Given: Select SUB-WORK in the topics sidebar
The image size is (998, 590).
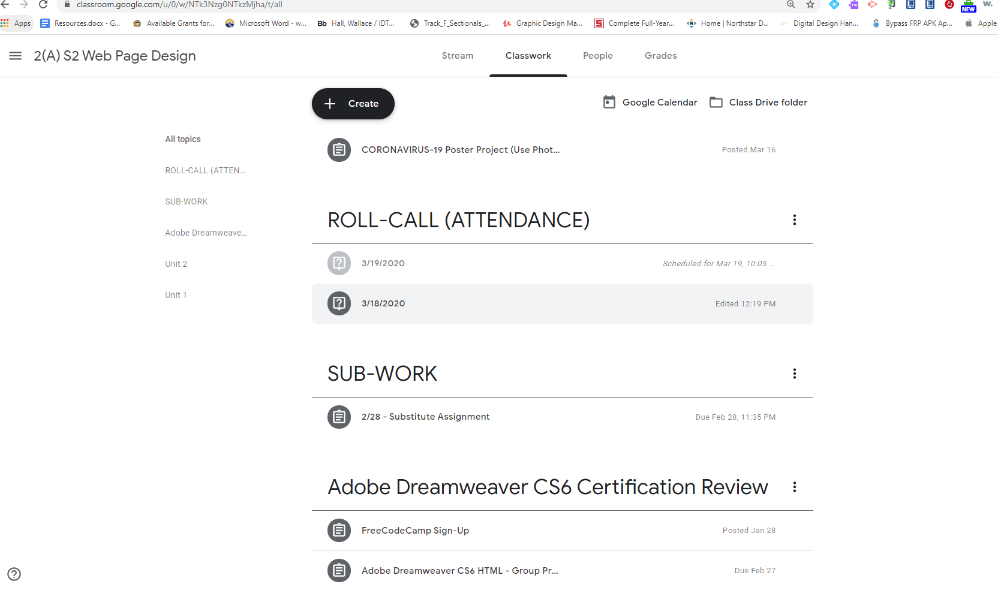Looking at the screenshot, I should 187,201.
